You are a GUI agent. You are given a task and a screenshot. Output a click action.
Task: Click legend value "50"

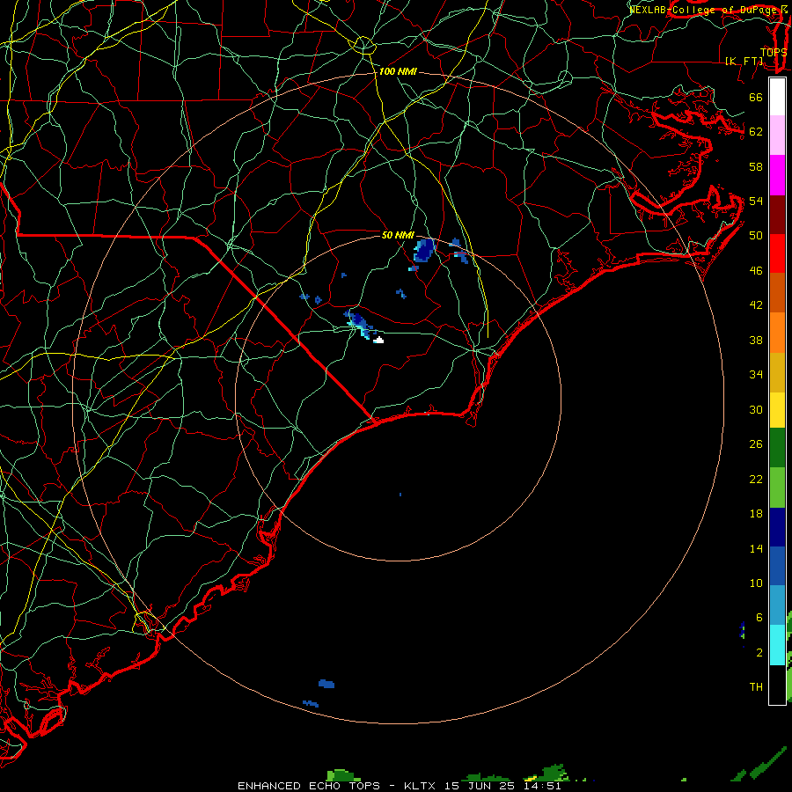click(x=756, y=236)
